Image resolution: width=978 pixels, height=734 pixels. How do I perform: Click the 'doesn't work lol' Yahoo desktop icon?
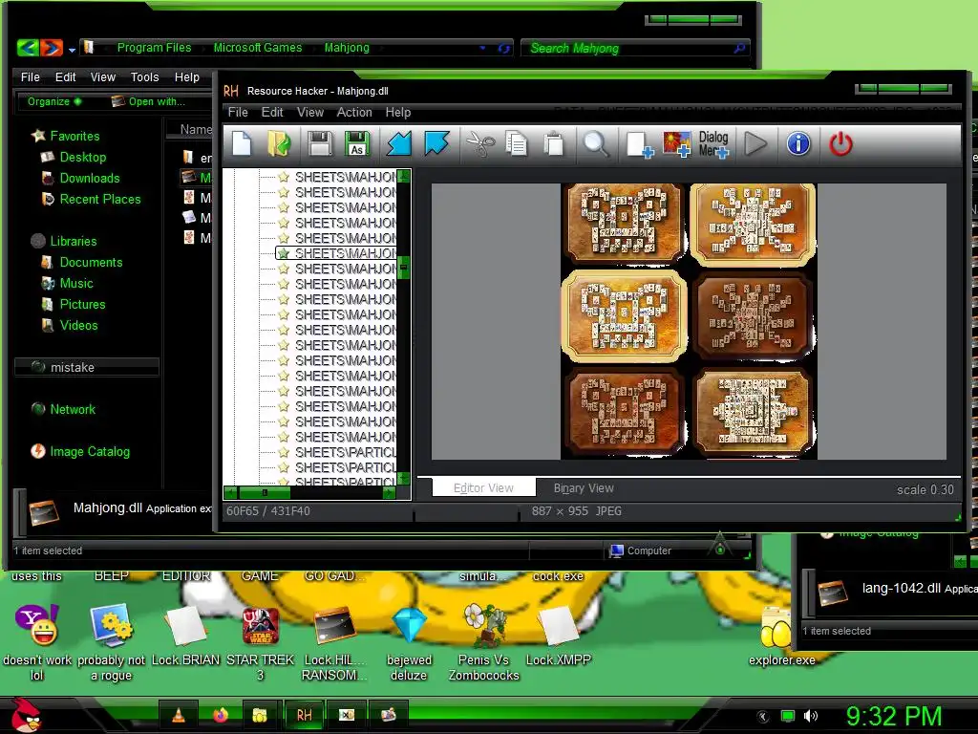click(x=37, y=643)
